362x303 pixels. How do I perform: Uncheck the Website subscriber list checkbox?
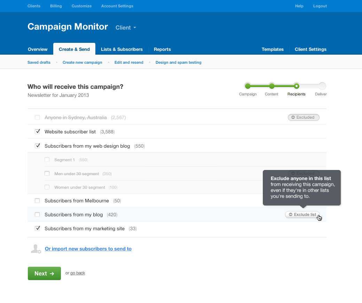37,132
